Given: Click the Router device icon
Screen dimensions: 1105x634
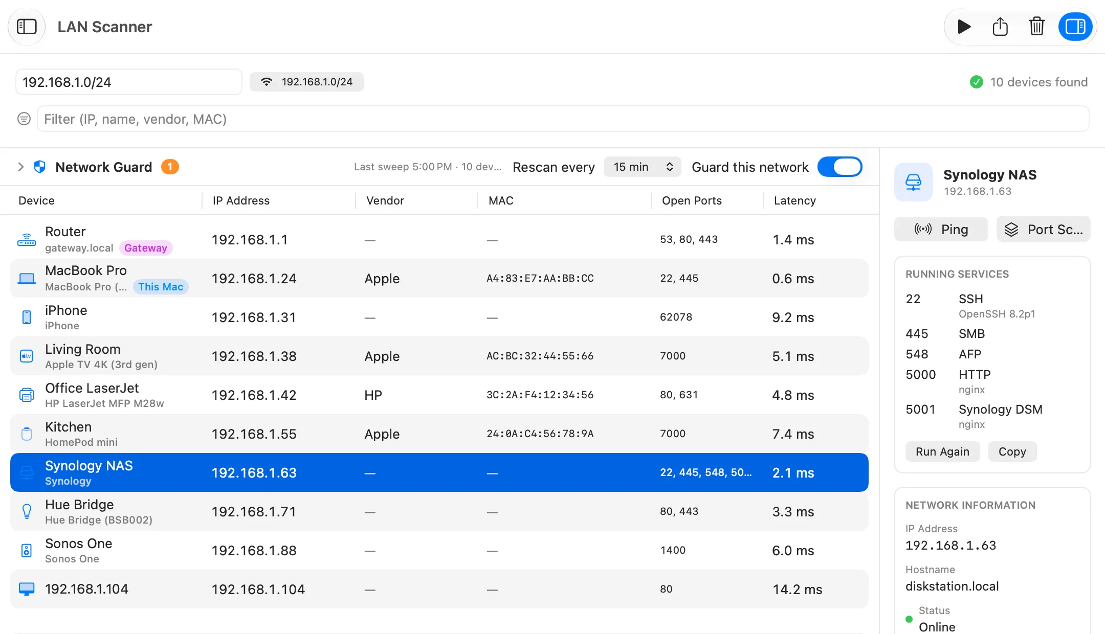Looking at the screenshot, I should click(27, 240).
